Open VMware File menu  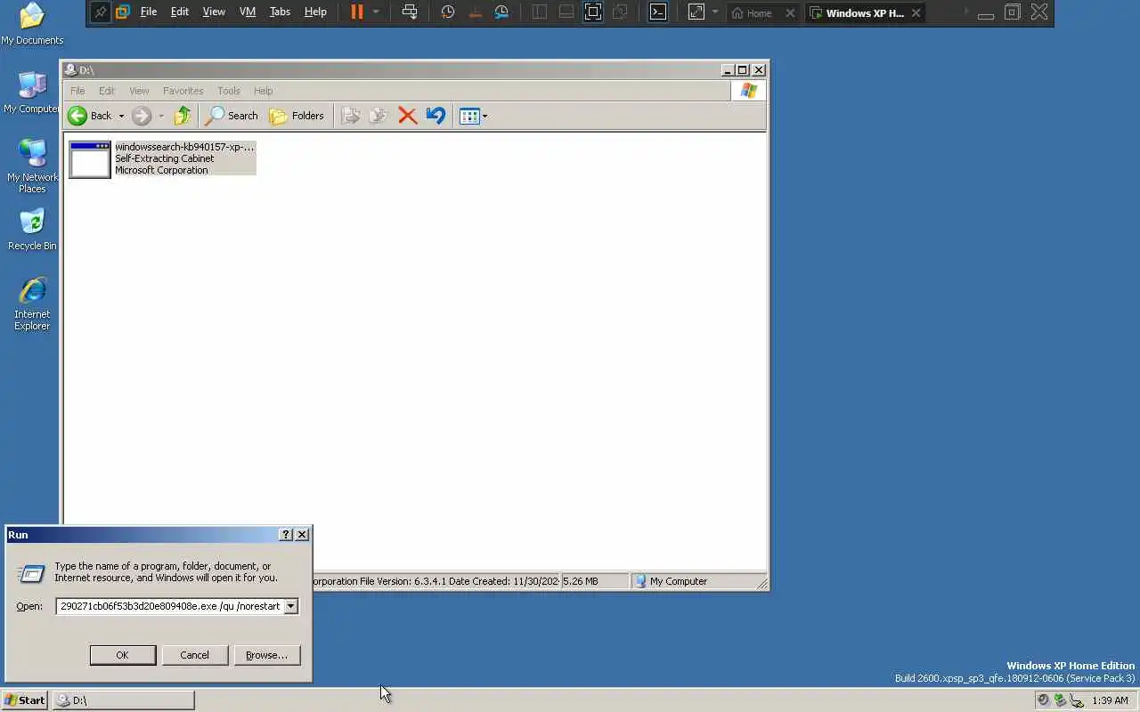pyautogui.click(x=149, y=12)
